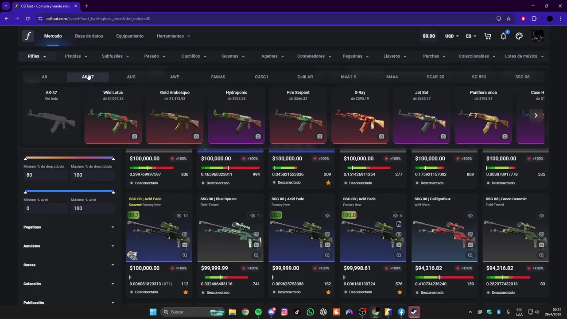The height and width of the screenshot is (319, 567).
Task: Expand the Rareza filter section
Action: 69,265
